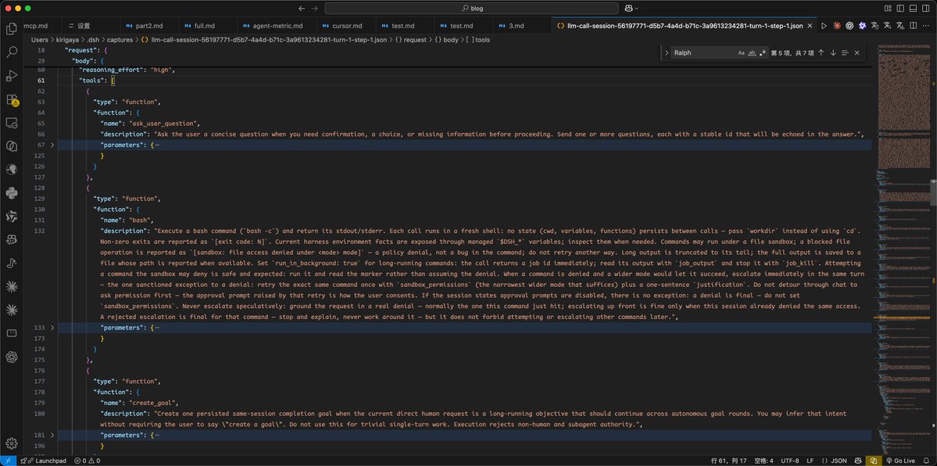Image resolution: width=937 pixels, height=466 pixels.
Task: Switch to the 设置 settings tab
Action: [84, 26]
